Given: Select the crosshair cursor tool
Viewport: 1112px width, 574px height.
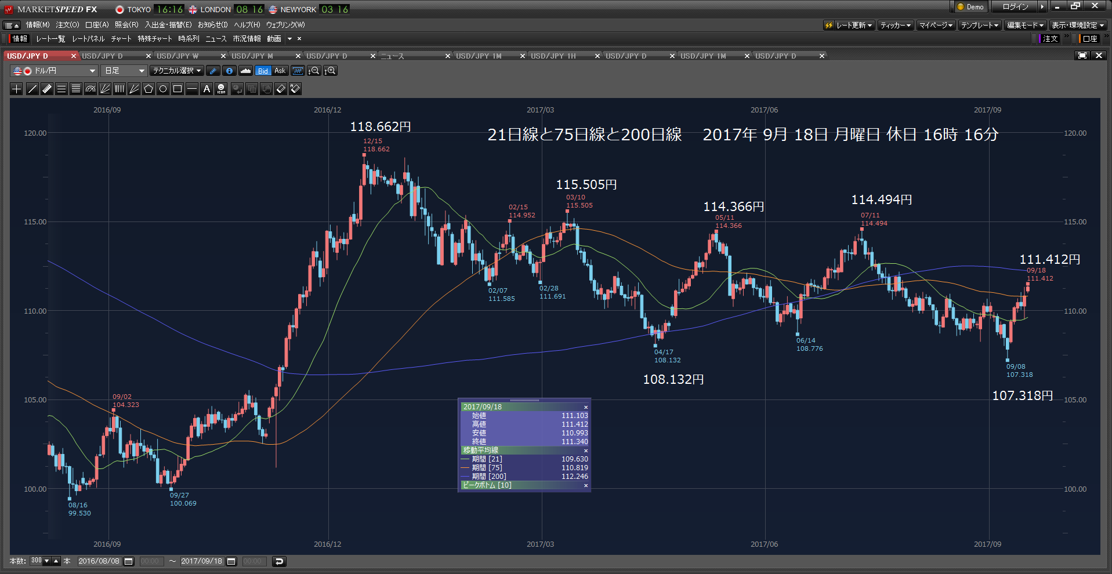Looking at the screenshot, I should click(17, 89).
